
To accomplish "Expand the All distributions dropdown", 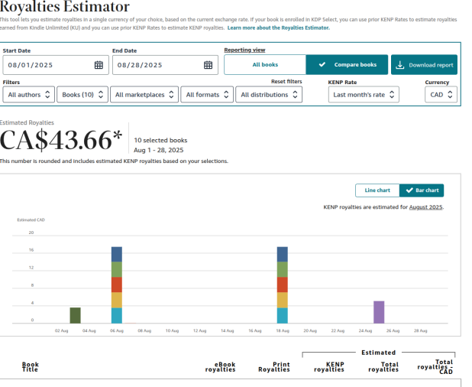I will (268, 95).
